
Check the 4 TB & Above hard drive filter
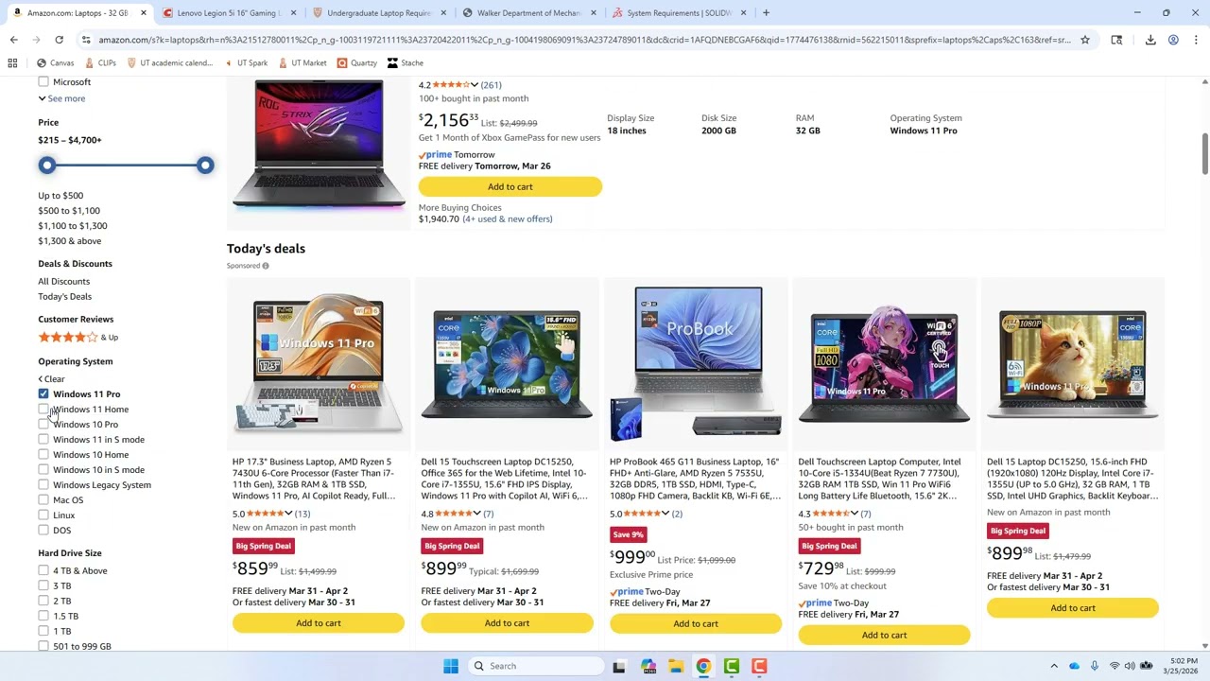[43, 570]
